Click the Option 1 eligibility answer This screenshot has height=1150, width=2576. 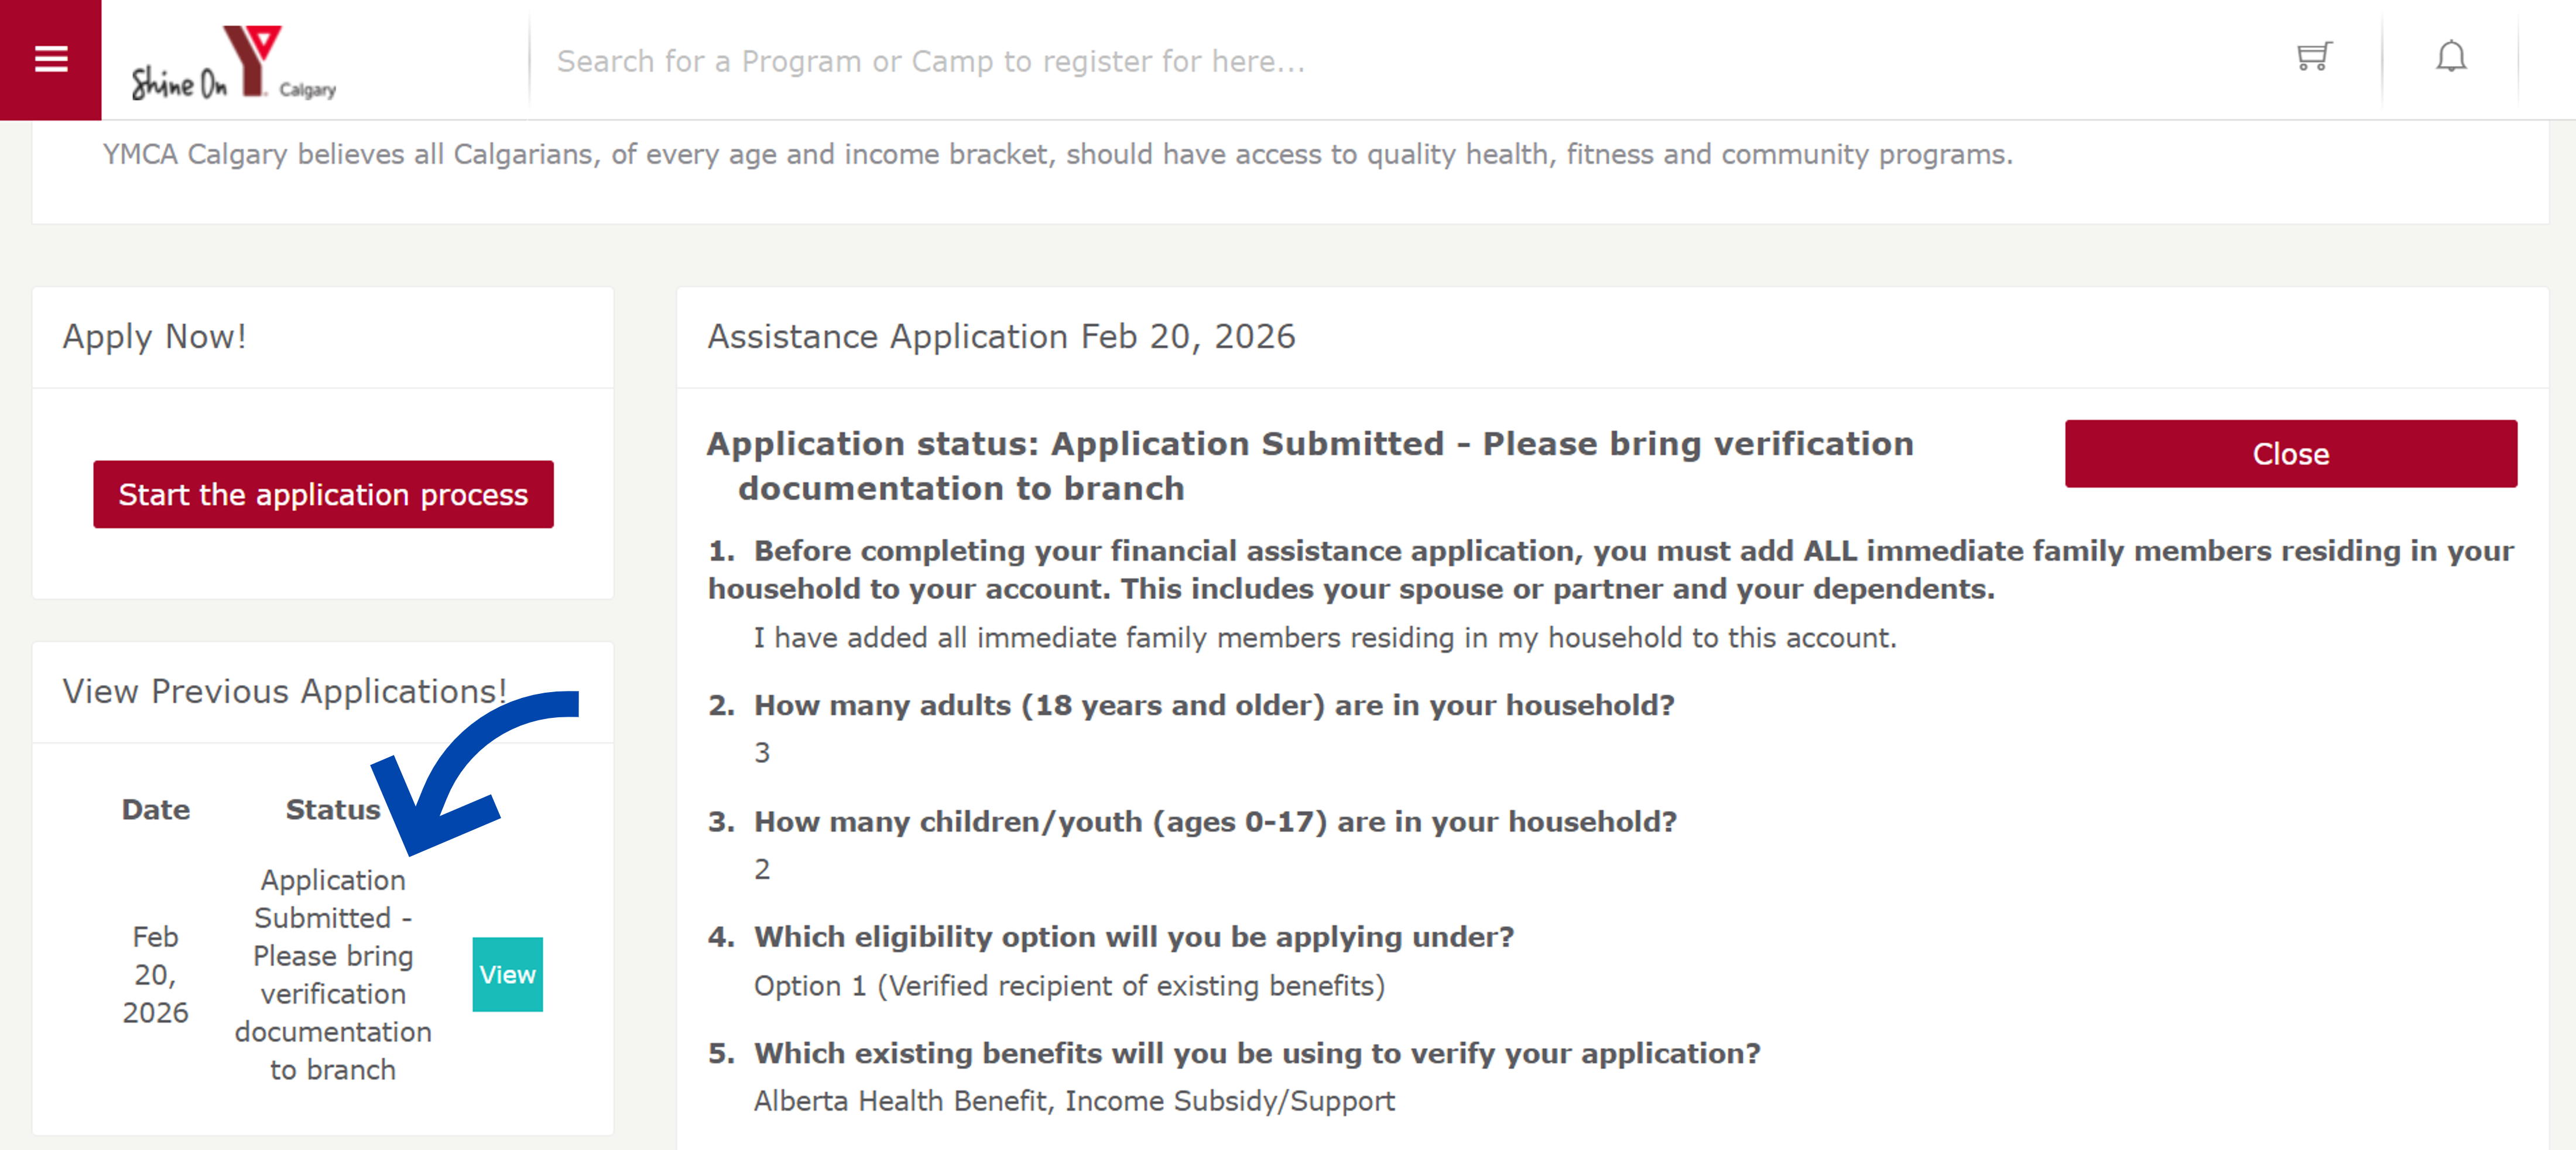click(x=1069, y=986)
